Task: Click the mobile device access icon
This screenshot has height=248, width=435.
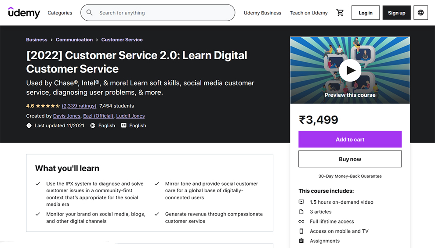Action: coord(301,231)
